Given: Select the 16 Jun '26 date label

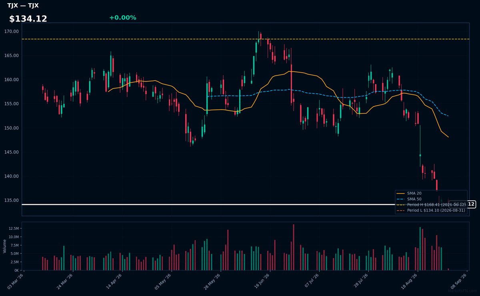Looking at the screenshot, I should coord(262,281).
